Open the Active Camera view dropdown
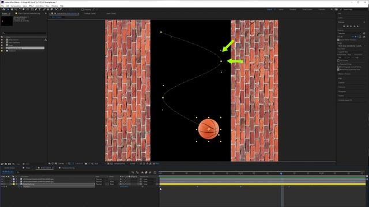Viewport: 369px width, 207px height. 121,163
